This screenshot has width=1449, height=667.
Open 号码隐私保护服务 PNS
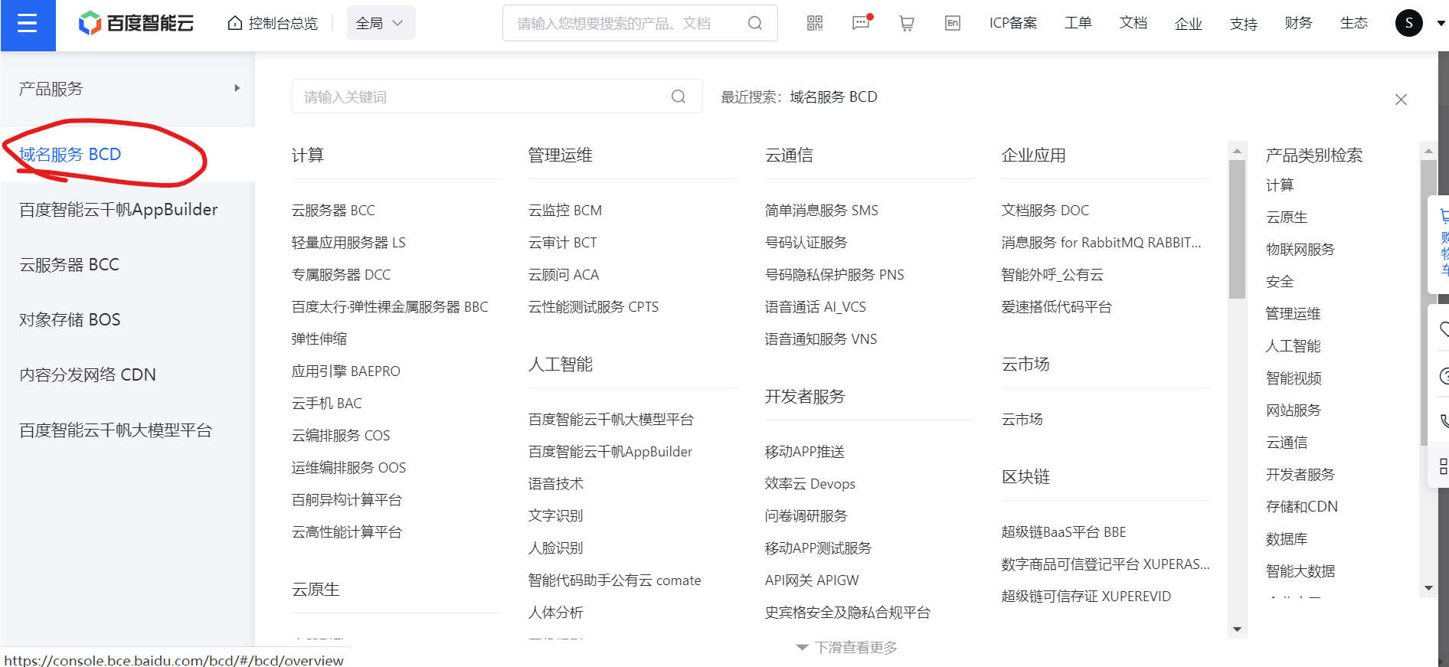coord(835,275)
